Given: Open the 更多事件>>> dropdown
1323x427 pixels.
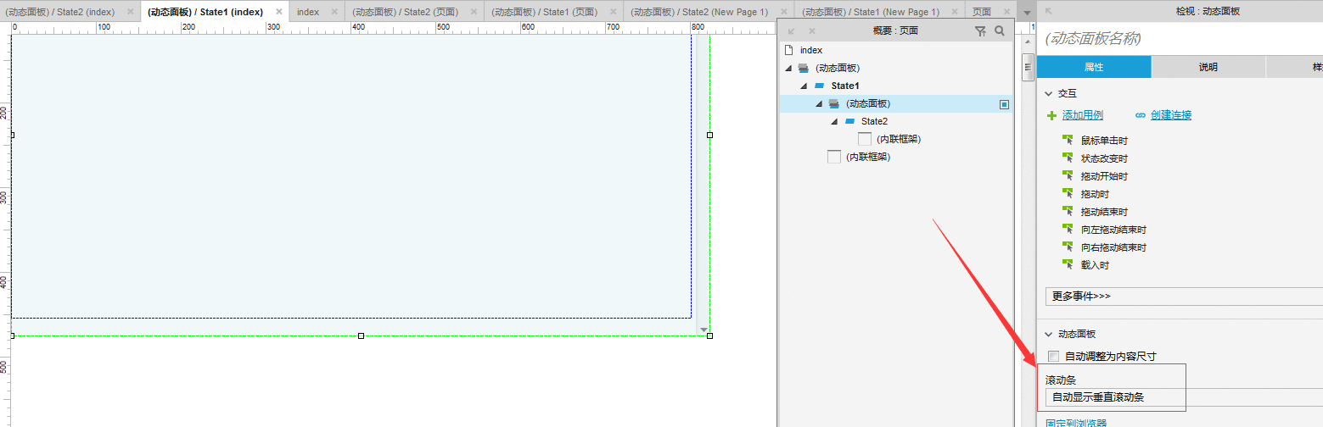Looking at the screenshot, I should tap(1184, 297).
